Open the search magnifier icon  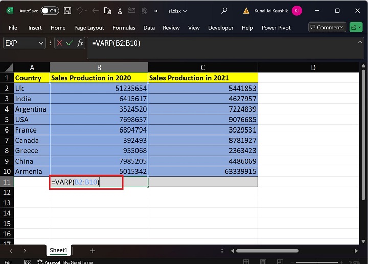[x=224, y=11]
